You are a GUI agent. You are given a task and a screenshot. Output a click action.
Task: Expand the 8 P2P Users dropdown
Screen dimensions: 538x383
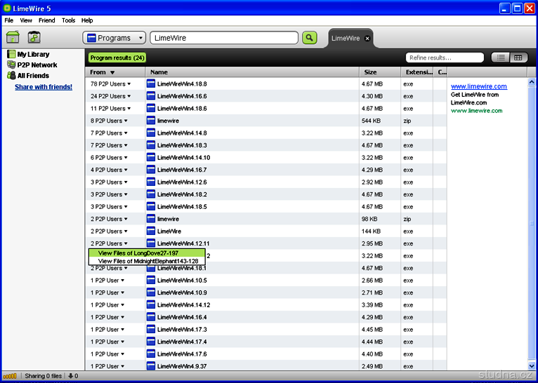click(x=126, y=121)
